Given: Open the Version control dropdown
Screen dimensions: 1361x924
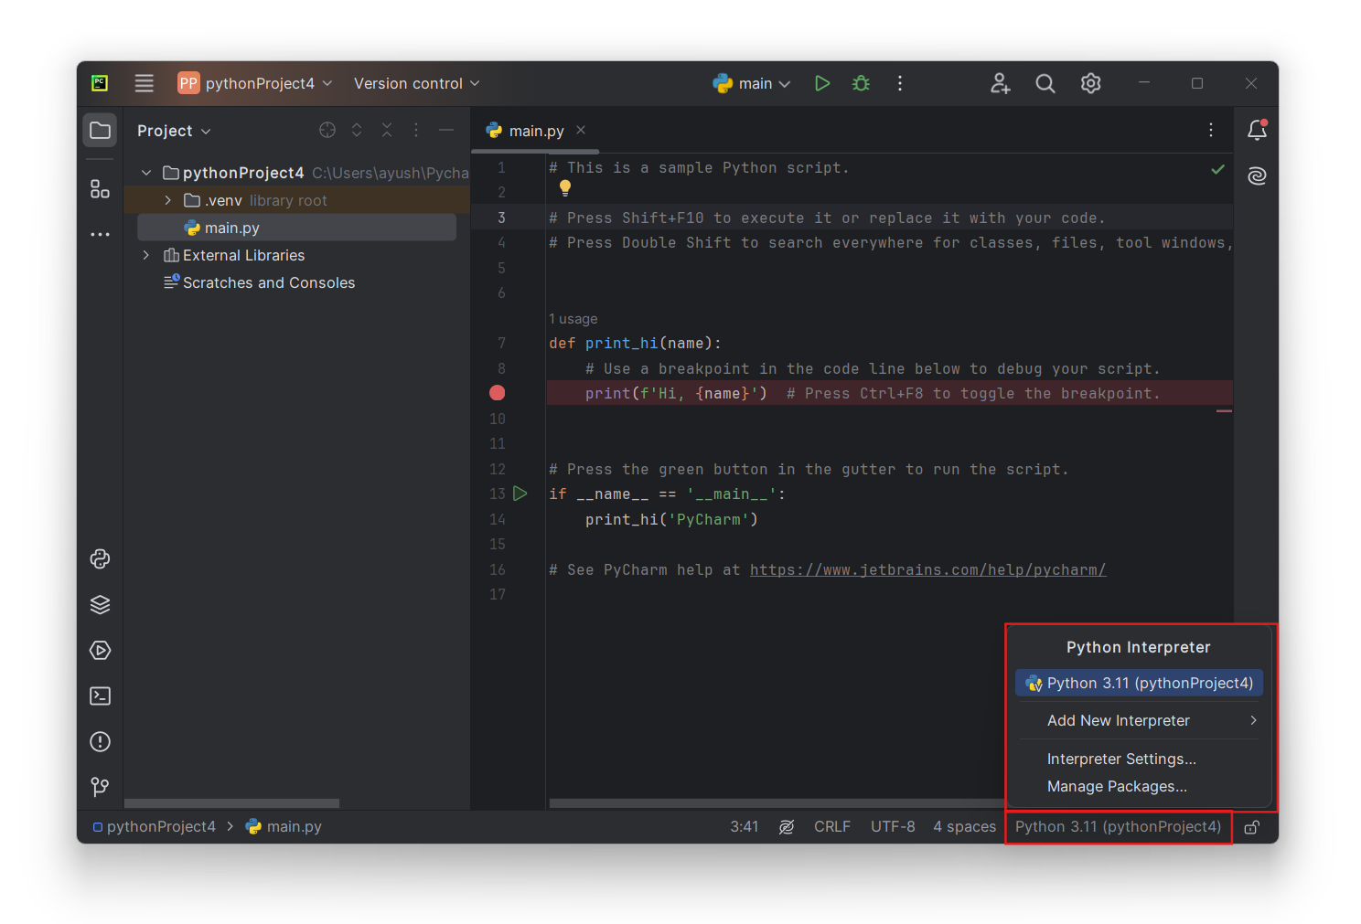Looking at the screenshot, I should click(416, 83).
